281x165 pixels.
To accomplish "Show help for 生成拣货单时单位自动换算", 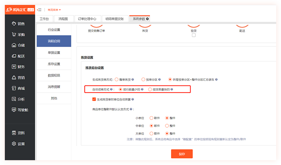I will [x=132, y=99].
